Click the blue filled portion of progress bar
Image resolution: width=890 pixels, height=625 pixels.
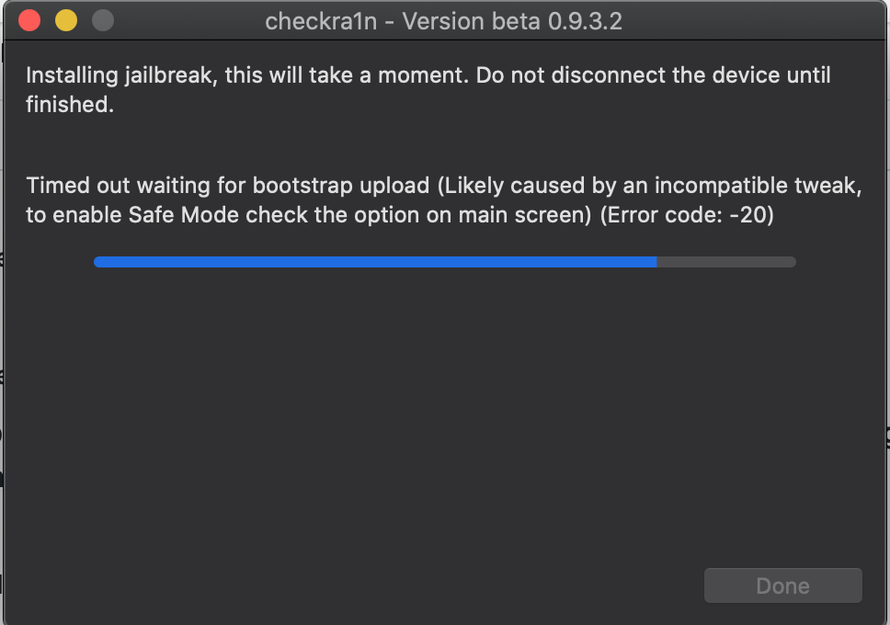[368, 262]
